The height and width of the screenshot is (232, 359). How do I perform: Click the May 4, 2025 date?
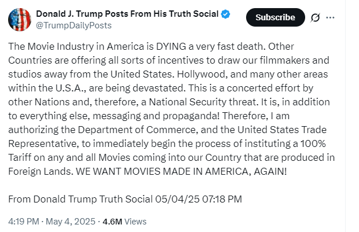(71, 222)
